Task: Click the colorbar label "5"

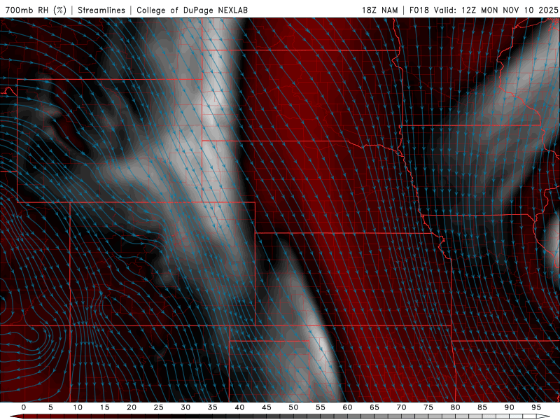Action: pyautogui.click(x=50, y=407)
